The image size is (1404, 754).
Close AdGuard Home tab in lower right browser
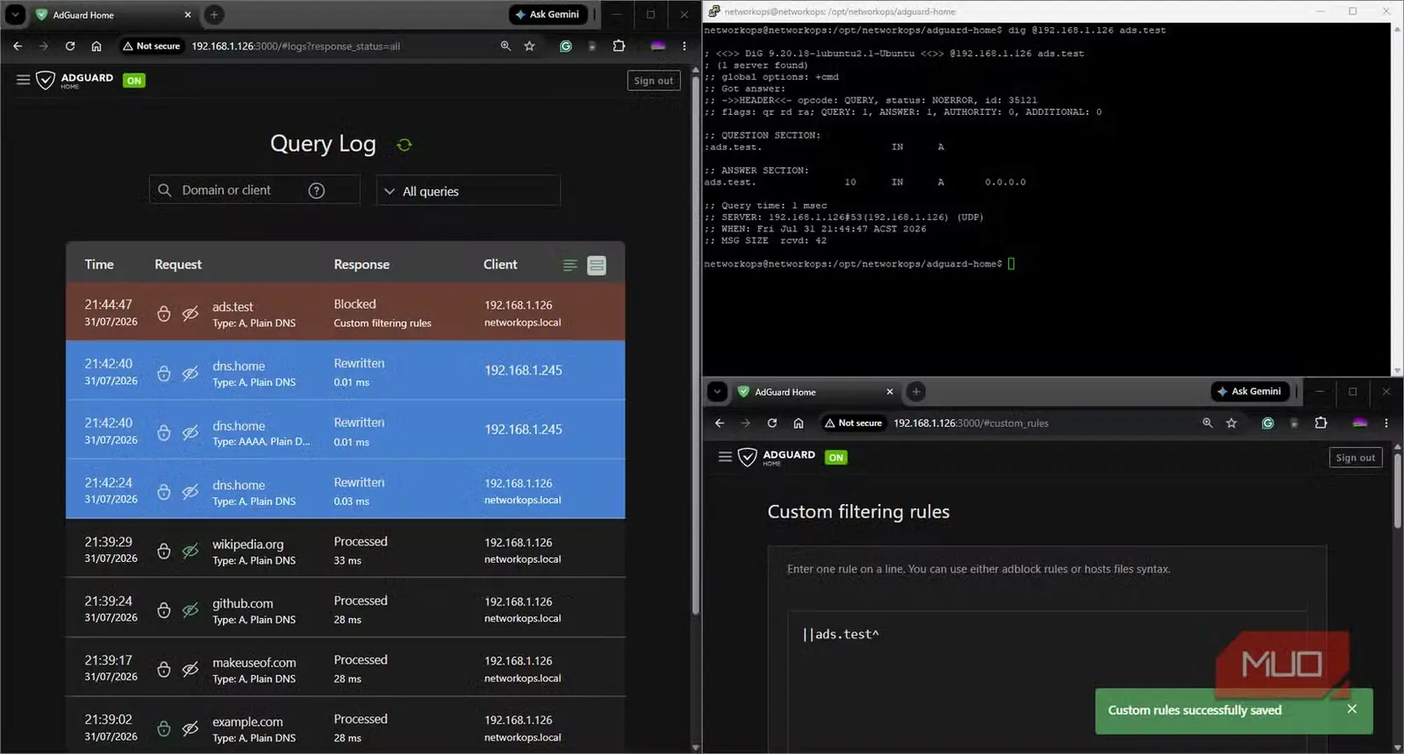click(x=889, y=392)
